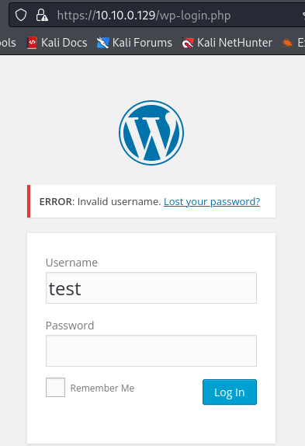305x446 pixels.
Task: Click the blue Kali Forums bookmark icon
Action: click(102, 43)
